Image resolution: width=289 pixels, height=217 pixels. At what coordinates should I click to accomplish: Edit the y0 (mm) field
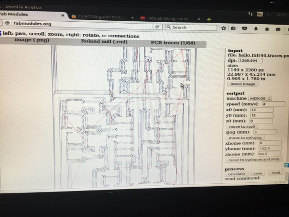coord(262,115)
